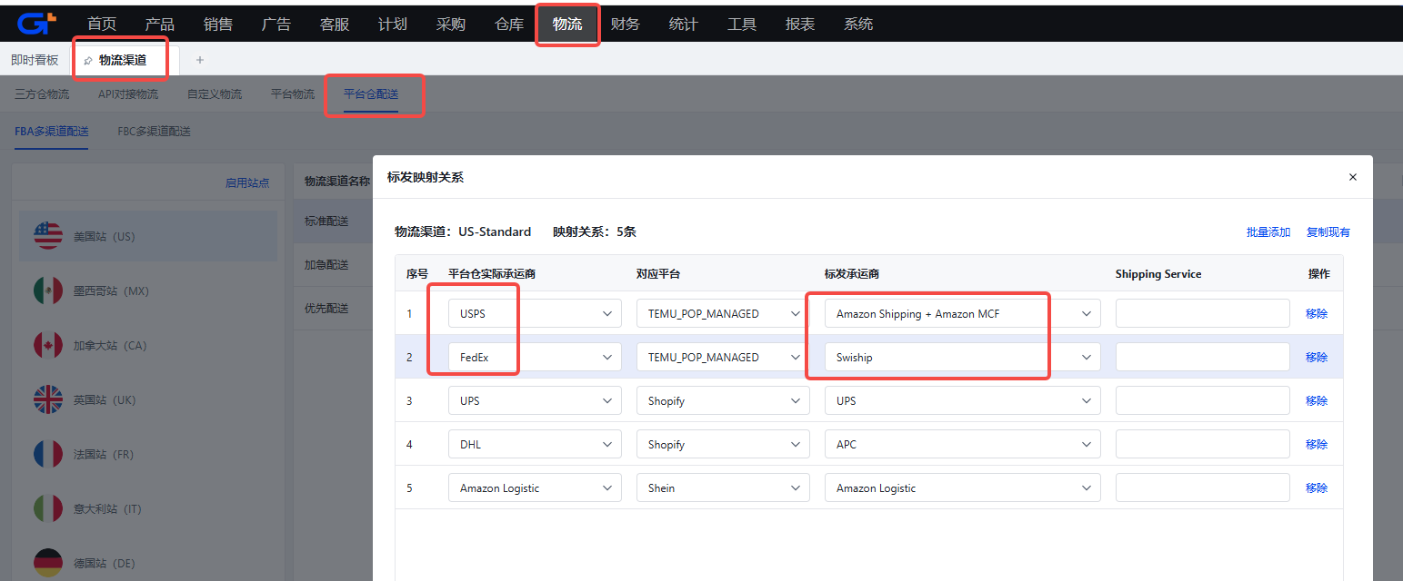Select the 加拿大站 (CA) flag icon

[48, 345]
